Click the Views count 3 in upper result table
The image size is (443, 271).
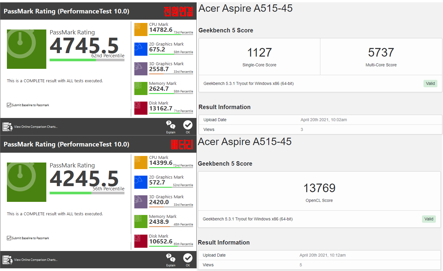click(302, 129)
